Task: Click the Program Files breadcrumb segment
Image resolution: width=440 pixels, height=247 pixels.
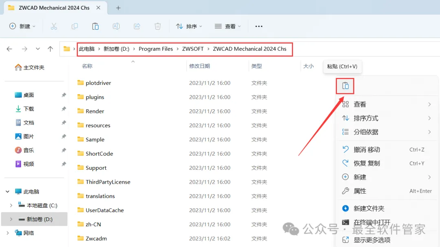Action: pyautogui.click(x=156, y=49)
